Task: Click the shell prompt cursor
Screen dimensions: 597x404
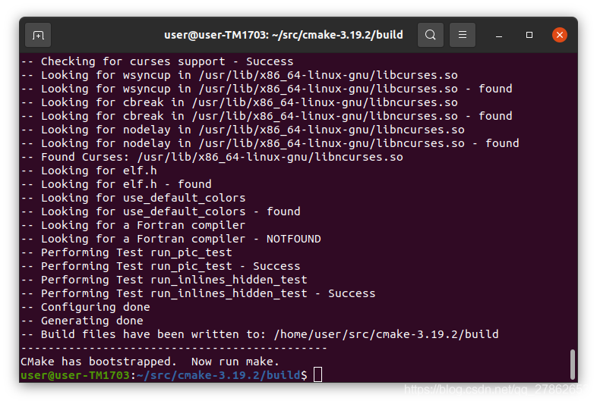Action: point(318,374)
